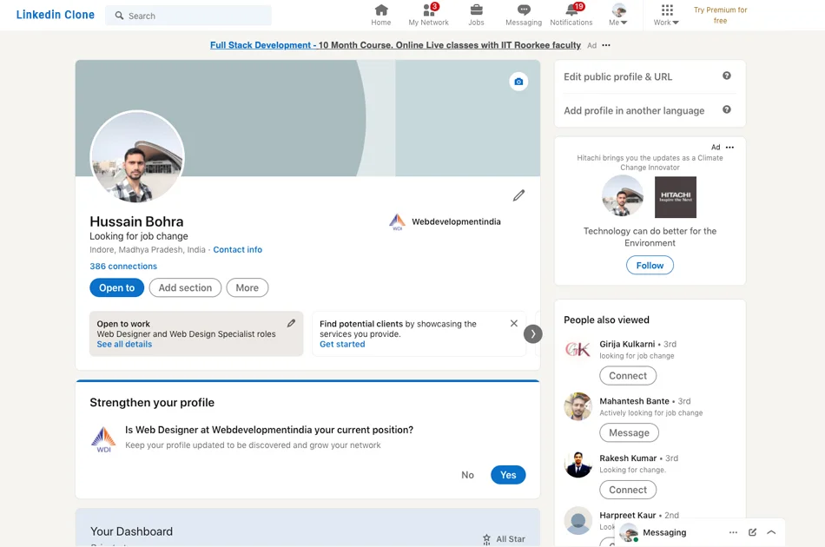Start a new message with the compose icon

pos(751,532)
